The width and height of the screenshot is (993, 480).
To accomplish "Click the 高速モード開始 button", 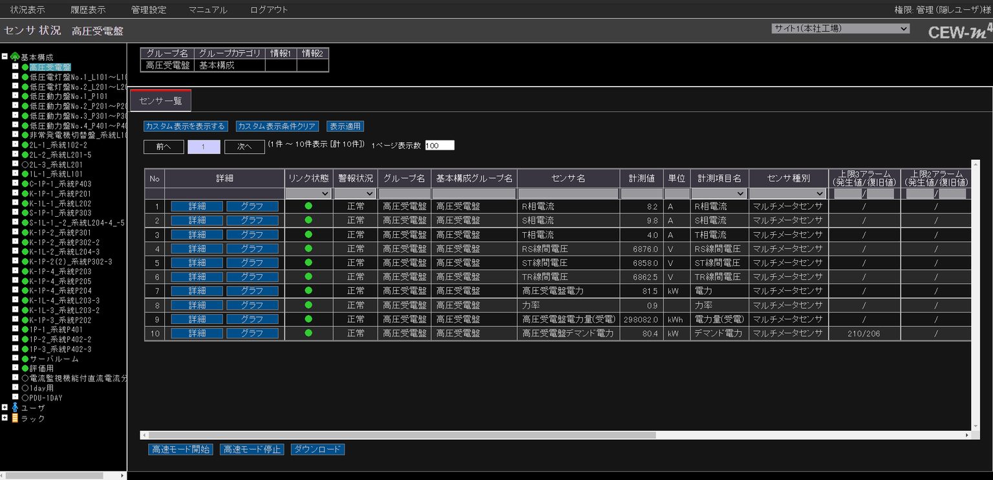I will [180, 450].
